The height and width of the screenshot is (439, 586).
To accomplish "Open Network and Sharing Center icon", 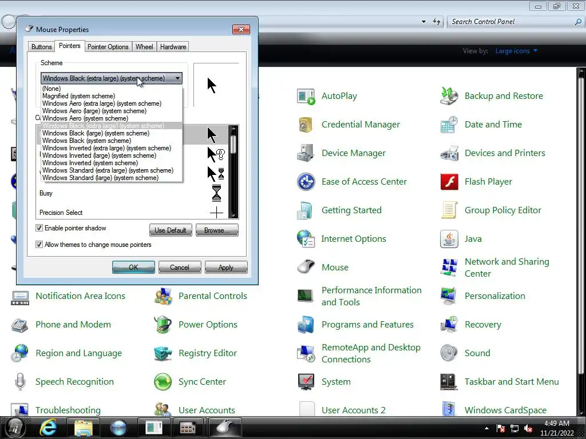I will coord(449,268).
